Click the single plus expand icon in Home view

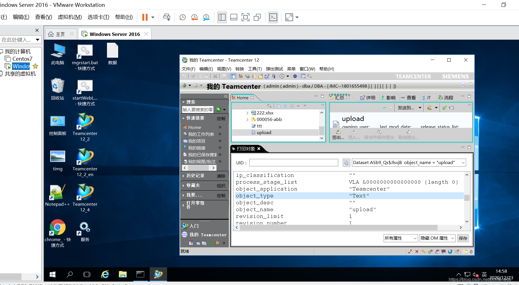285,106
